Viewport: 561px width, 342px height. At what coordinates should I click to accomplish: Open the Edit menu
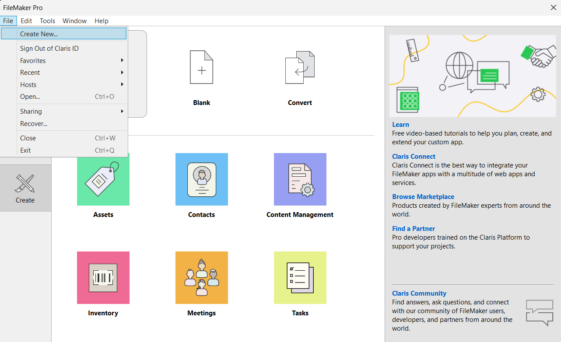(x=26, y=21)
